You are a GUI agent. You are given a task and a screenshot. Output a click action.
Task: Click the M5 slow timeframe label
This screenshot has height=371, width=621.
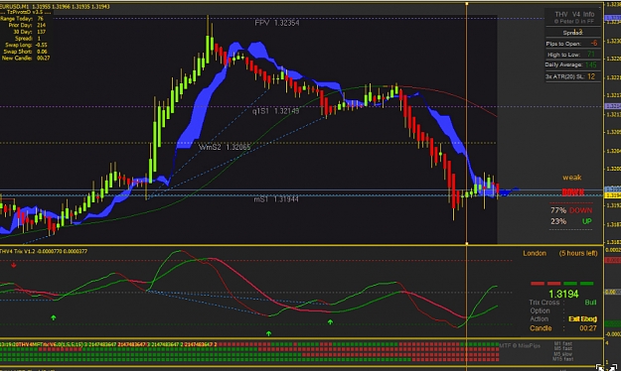562,353
